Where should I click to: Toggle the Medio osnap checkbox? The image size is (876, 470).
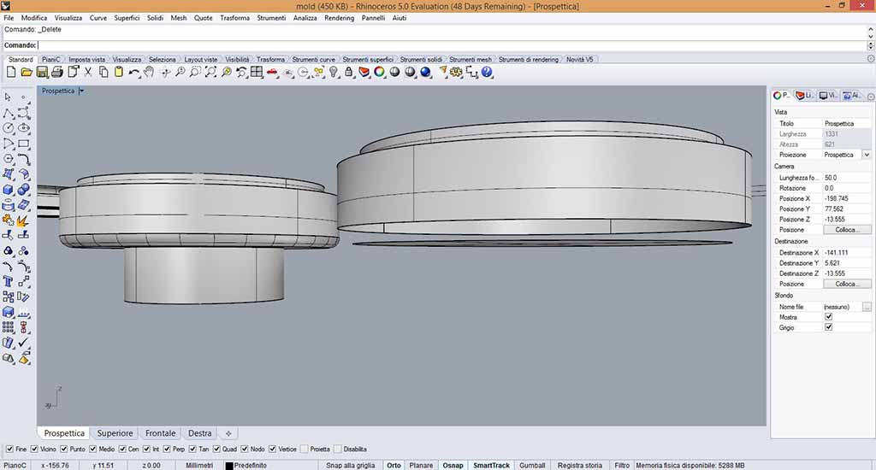(92, 449)
